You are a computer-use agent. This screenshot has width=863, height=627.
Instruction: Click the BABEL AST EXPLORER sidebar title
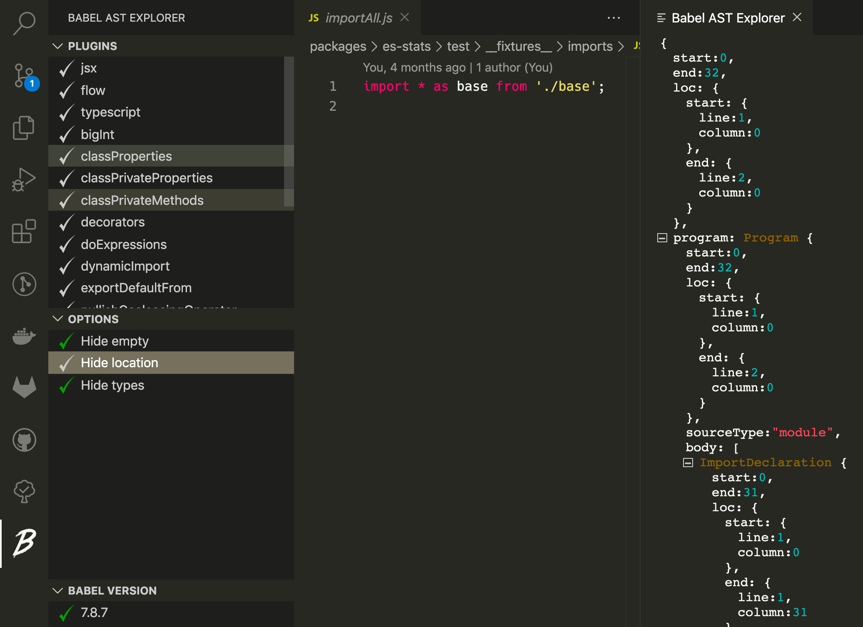tap(127, 18)
